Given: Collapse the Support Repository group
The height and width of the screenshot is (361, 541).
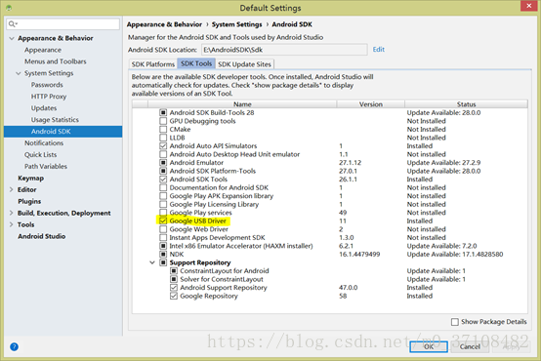Looking at the screenshot, I should click(152, 262).
